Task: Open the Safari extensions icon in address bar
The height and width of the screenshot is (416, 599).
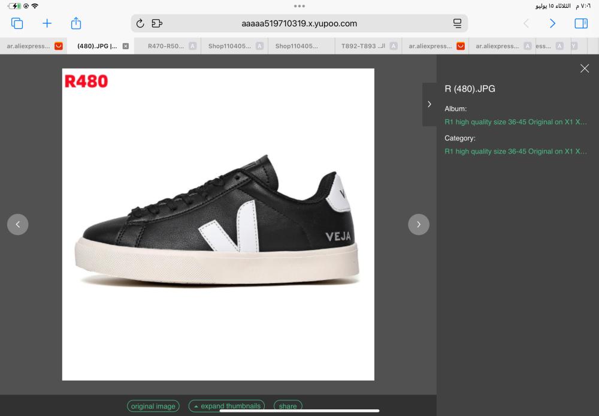Action: pyautogui.click(x=156, y=23)
